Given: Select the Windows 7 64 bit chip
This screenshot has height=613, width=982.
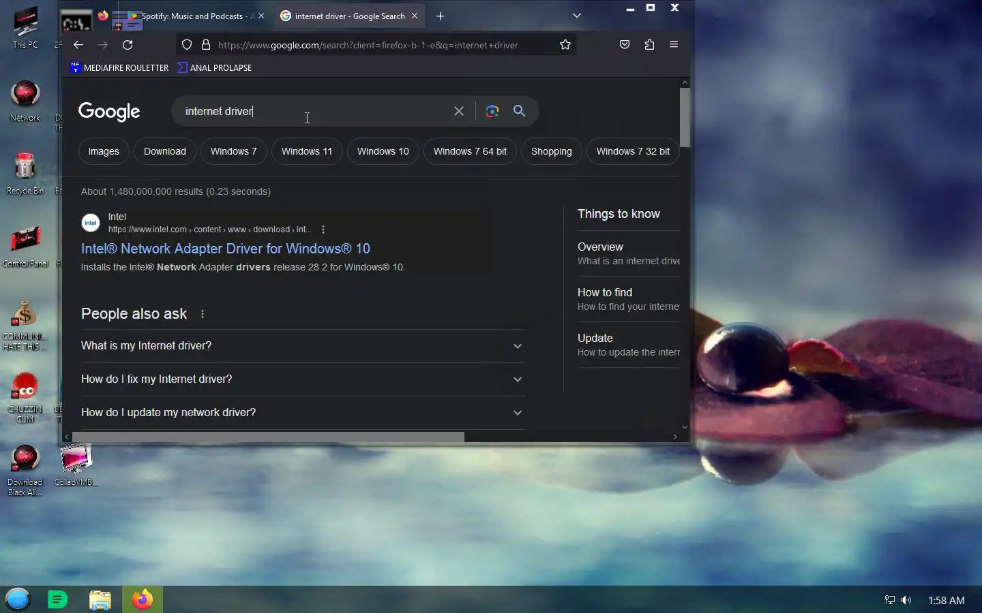Looking at the screenshot, I should pyautogui.click(x=470, y=151).
